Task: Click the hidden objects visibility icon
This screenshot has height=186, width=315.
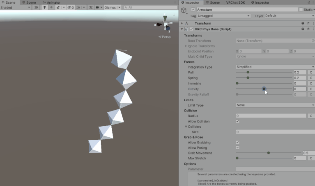Action: coord(69,7)
